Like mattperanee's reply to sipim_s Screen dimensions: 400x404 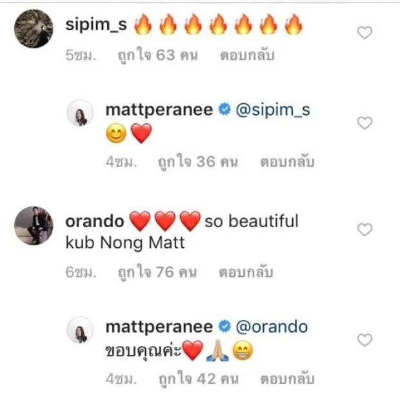click(x=365, y=123)
